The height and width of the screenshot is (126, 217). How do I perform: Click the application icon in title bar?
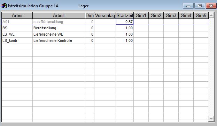pyautogui.click(x=4, y=6)
